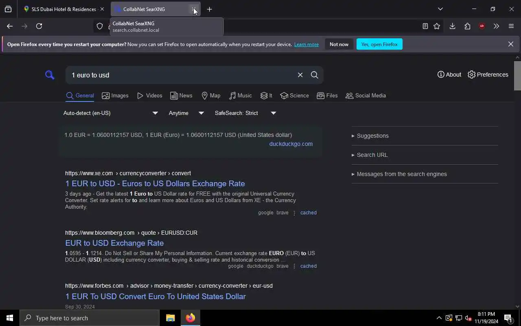Switch to the Videos category tab
Viewport: 521px width, 326px height.
pyautogui.click(x=150, y=95)
